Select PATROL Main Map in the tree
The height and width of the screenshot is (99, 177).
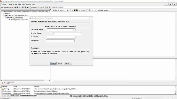28,12
